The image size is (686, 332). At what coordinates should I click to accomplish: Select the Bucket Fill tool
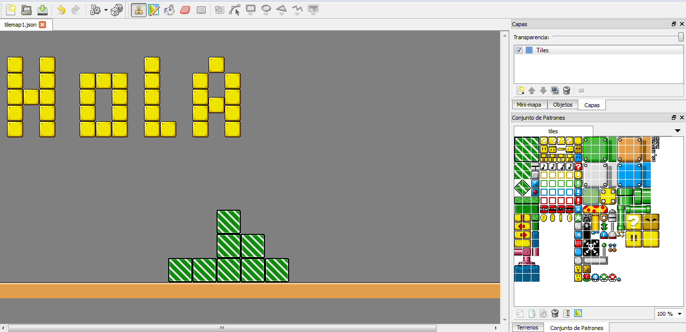170,10
